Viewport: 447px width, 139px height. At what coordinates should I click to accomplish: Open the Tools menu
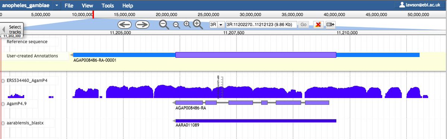click(x=108, y=6)
